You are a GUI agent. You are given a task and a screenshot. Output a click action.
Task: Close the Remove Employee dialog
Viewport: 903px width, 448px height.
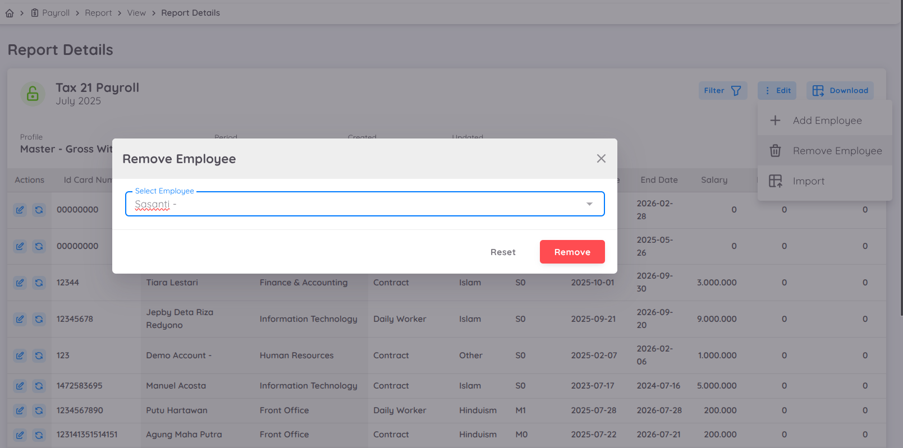[601, 159]
